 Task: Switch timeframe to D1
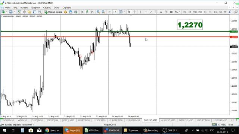coord(215,12)
